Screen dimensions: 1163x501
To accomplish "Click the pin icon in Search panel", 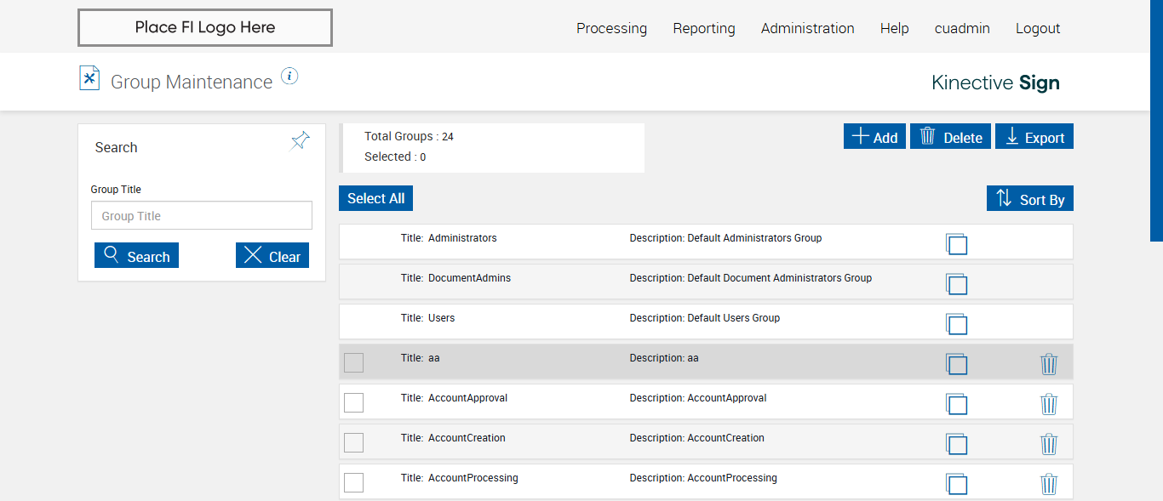I will coord(301,141).
